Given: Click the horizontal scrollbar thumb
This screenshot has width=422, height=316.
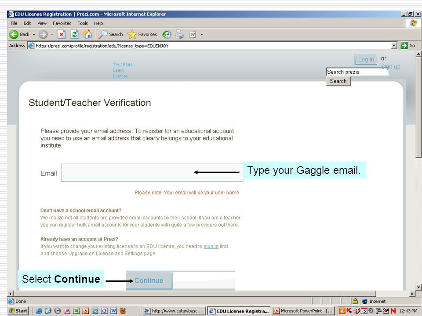Looking at the screenshot, I should [195, 294].
